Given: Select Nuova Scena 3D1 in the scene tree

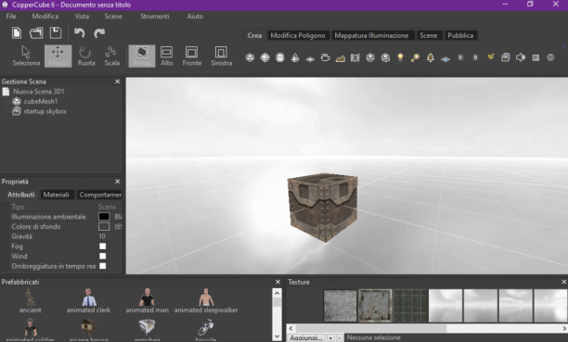Looking at the screenshot, I should [x=39, y=92].
